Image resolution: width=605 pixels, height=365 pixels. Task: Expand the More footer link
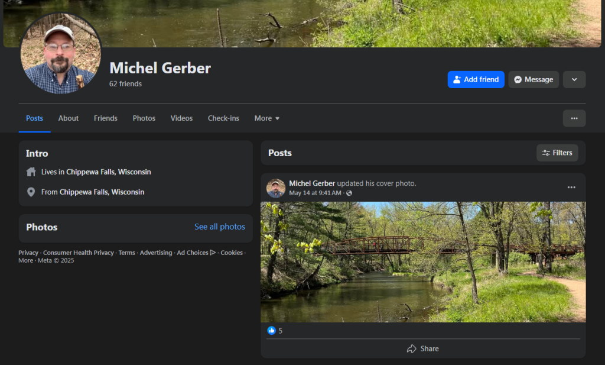point(26,260)
